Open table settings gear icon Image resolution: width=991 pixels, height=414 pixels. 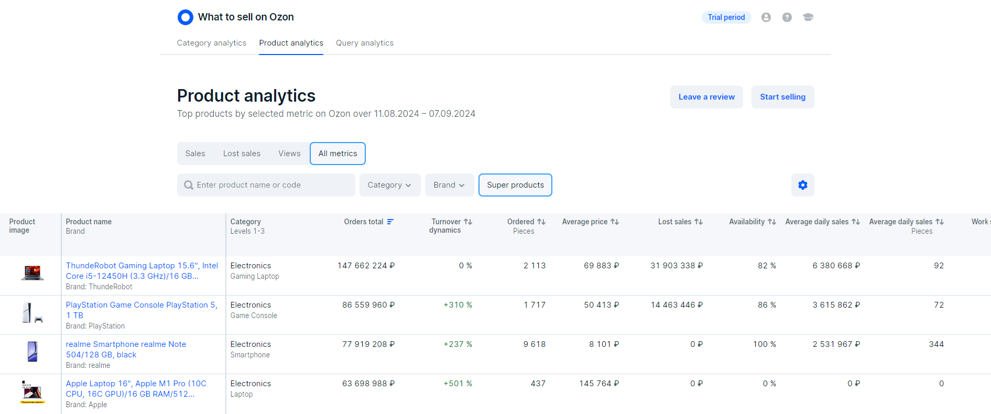click(x=802, y=185)
